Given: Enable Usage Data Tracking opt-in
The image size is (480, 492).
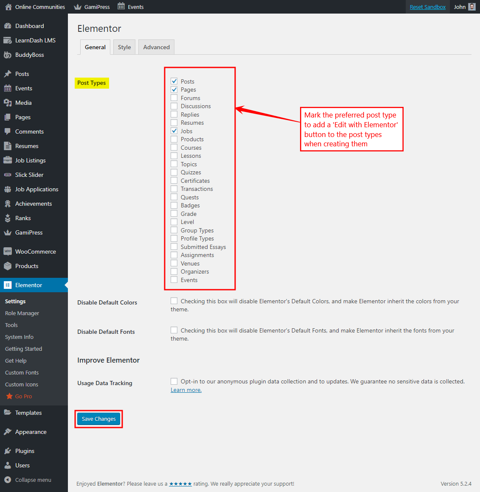Looking at the screenshot, I should point(174,381).
